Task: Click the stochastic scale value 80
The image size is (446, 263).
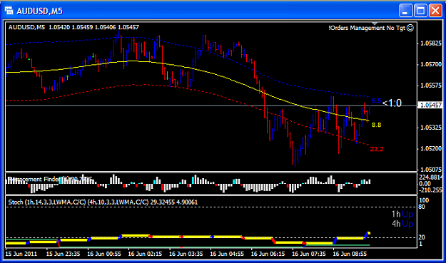Action: pyautogui.click(x=422, y=207)
